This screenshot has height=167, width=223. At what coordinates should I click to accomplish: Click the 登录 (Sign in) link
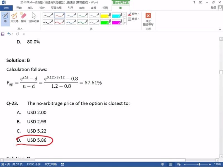pos(214,8)
